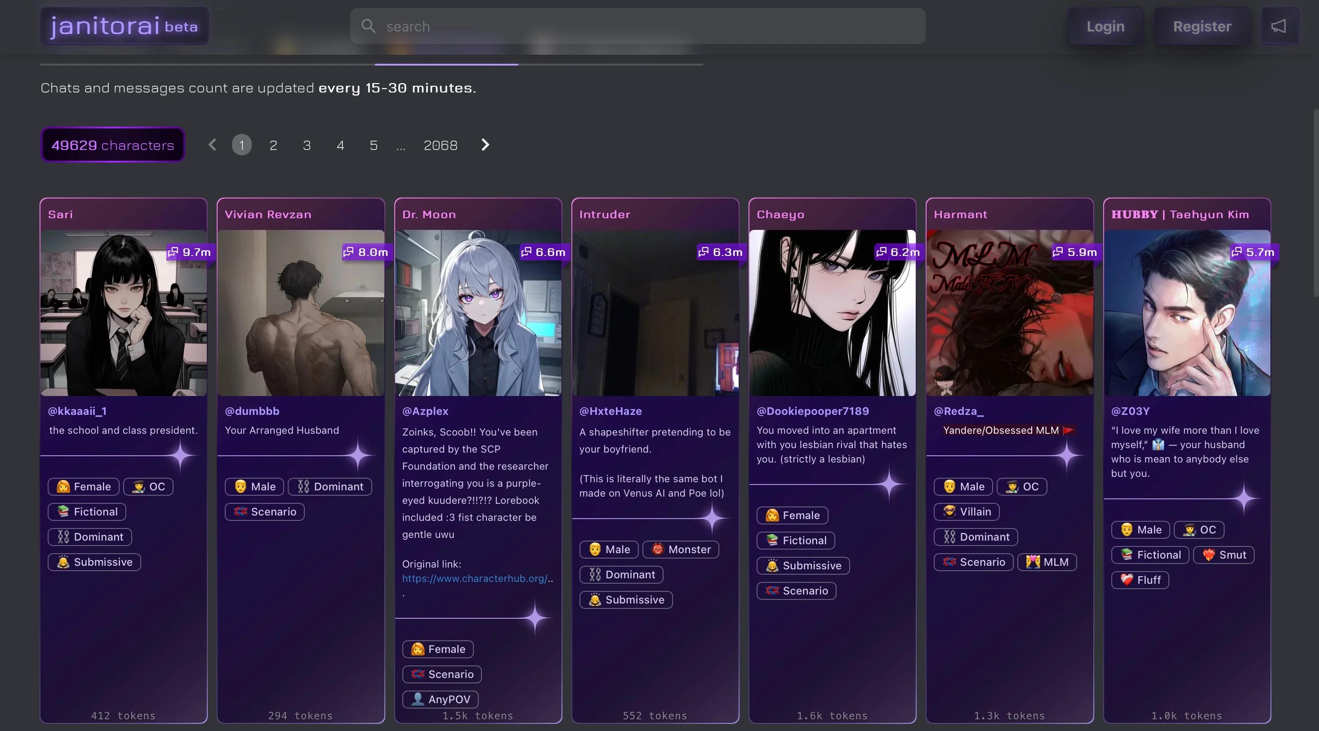Select the MLM tag on Harmant card
This screenshot has width=1319, height=731.
tap(1047, 562)
